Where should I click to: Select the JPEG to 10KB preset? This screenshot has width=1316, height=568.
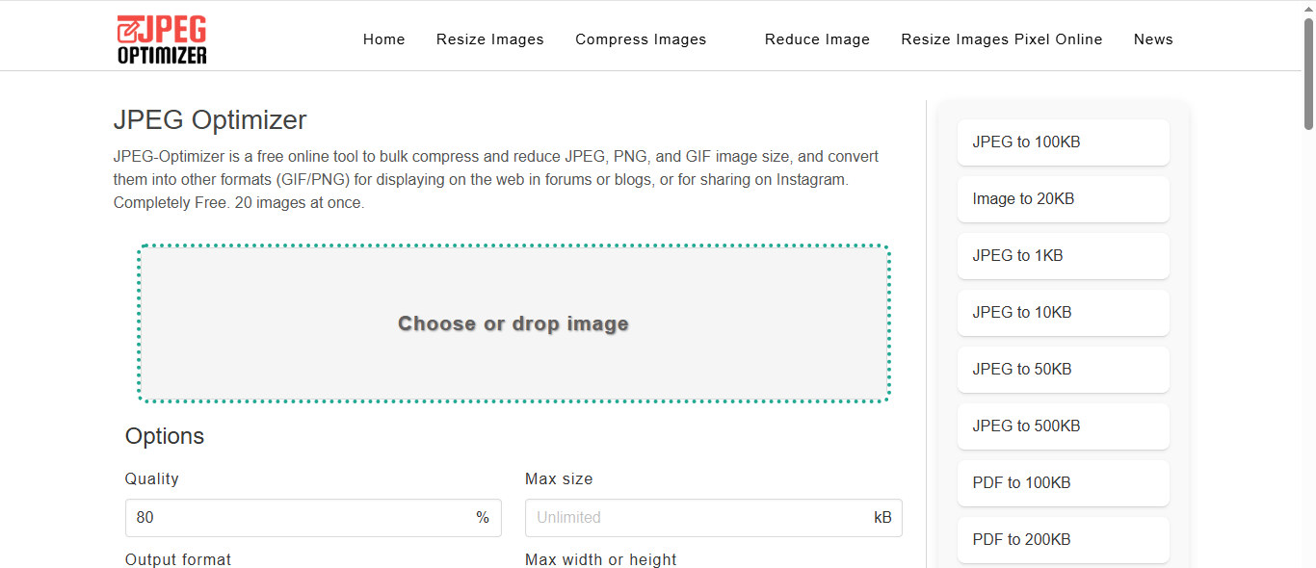click(1063, 312)
